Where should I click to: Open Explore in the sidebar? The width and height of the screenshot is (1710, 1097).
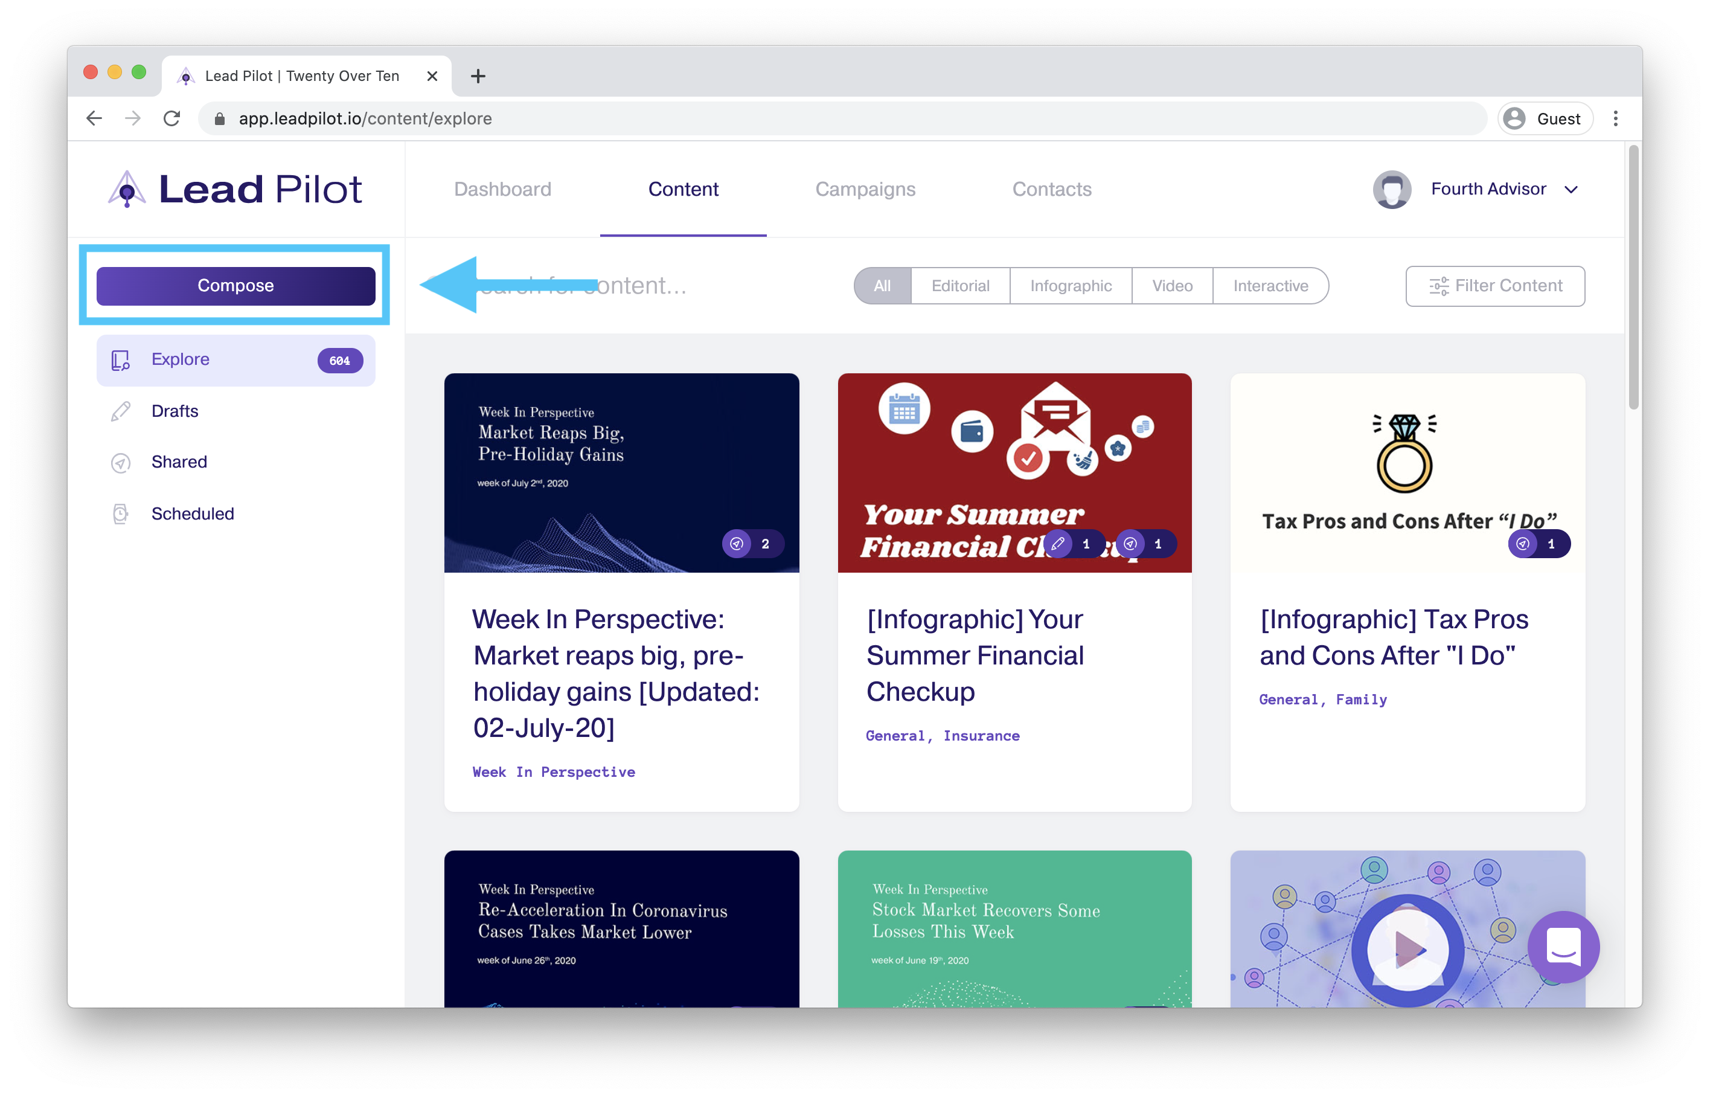235,361
